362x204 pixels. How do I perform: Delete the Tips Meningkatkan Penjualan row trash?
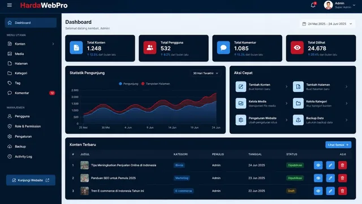tap(342, 165)
